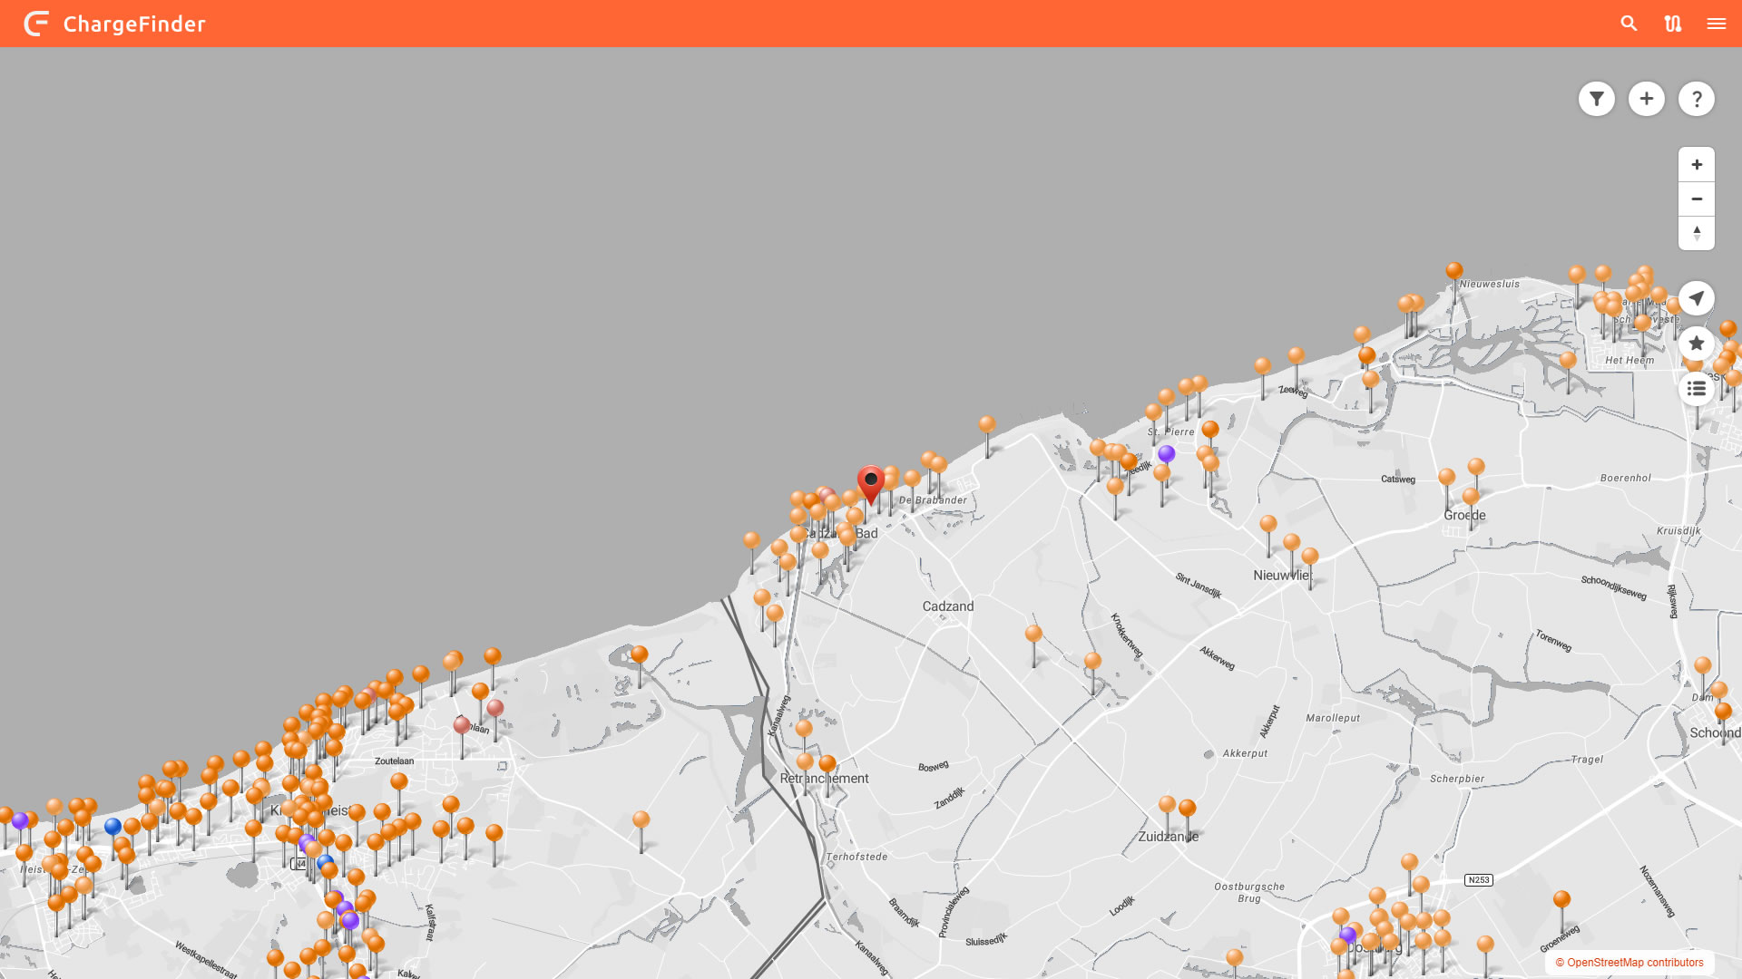Viewport: 1742px width, 979px height.
Task: Open the hamburger menu
Action: pyautogui.click(x=1716, y=24)
